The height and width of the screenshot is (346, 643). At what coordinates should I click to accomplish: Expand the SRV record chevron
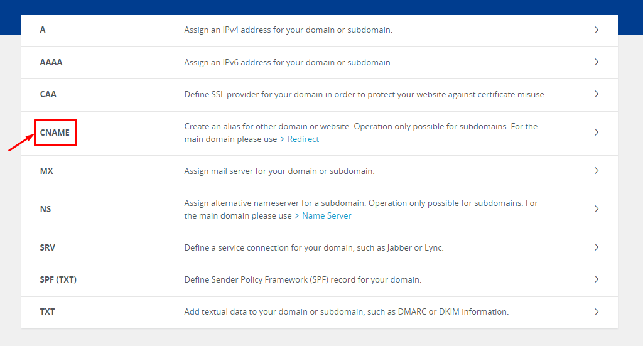[597, 247]
